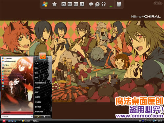Open shutdown options arrow next to lock
The width and height of the screenshot is (164, 123).
click(49, 117)
